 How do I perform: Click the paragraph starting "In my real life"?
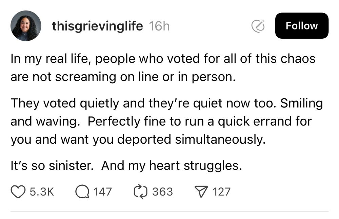[163, 67]
